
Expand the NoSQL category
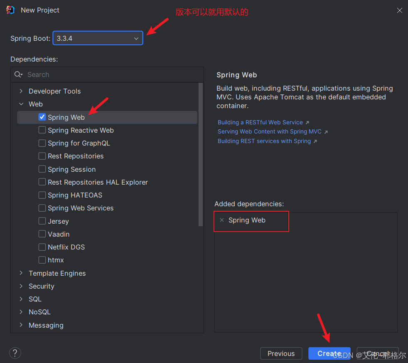(21, 312)
